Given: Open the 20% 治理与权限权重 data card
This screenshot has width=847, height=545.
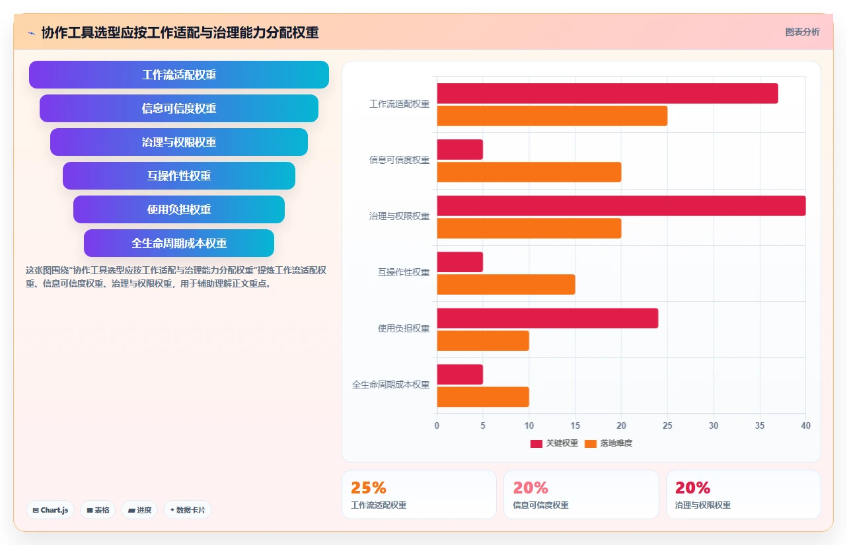Looking at the screenshot, I should (743, 494).
